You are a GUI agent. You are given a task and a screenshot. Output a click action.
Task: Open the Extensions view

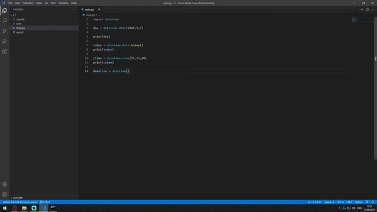pos(5,52)
